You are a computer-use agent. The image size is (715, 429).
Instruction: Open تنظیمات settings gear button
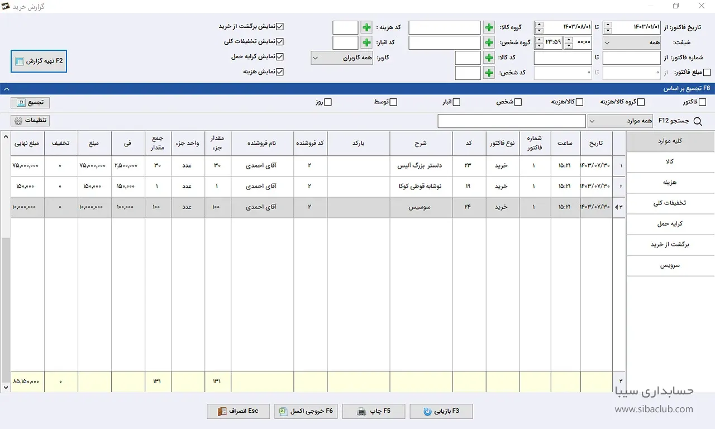30,121
